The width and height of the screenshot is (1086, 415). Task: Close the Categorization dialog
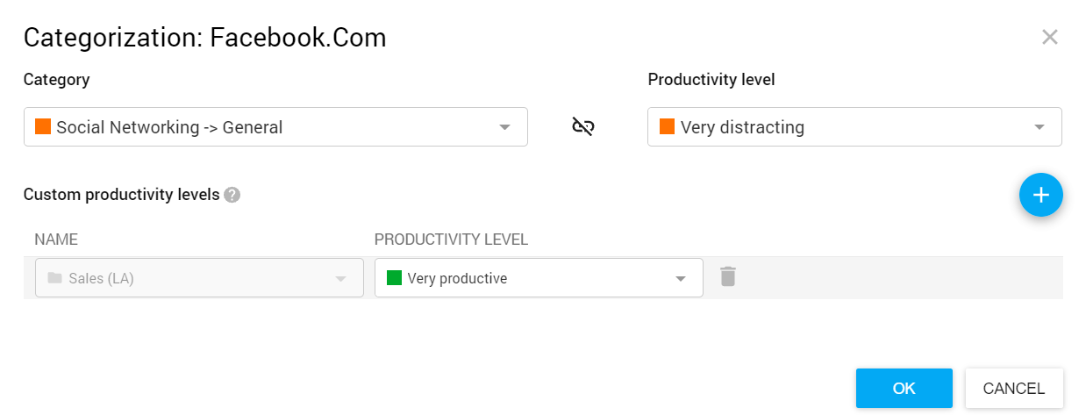point(1049,38)
